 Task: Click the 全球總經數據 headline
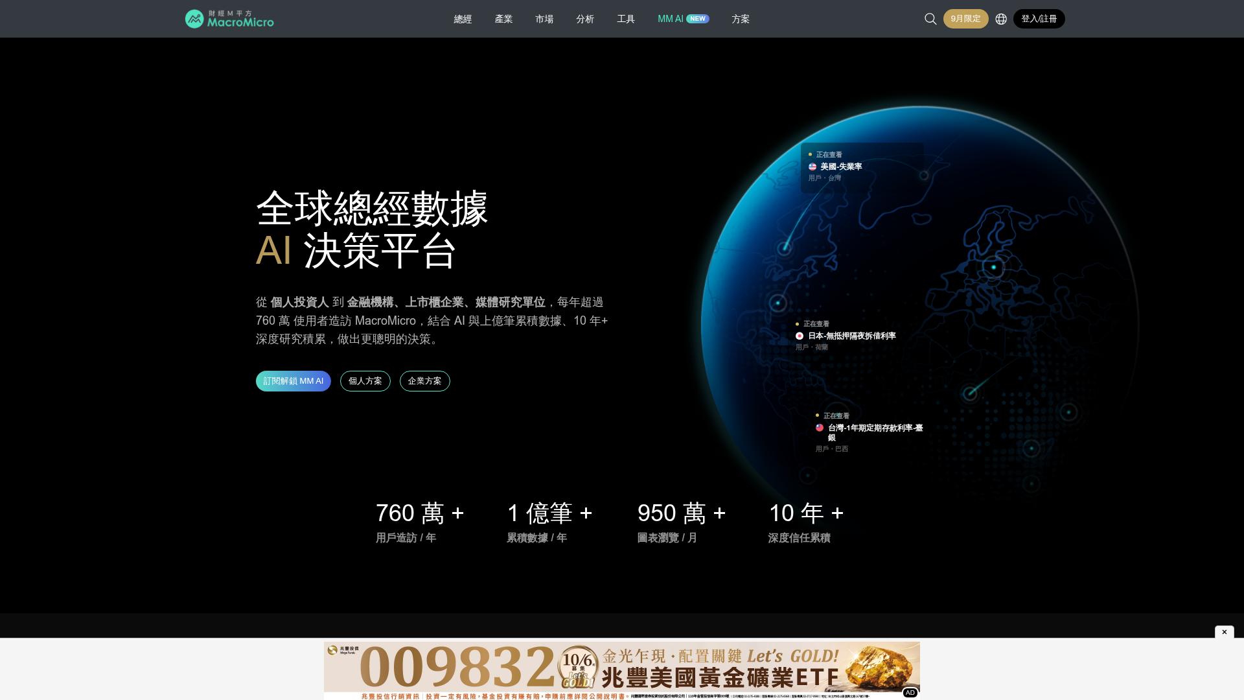(x=372, y=209)
